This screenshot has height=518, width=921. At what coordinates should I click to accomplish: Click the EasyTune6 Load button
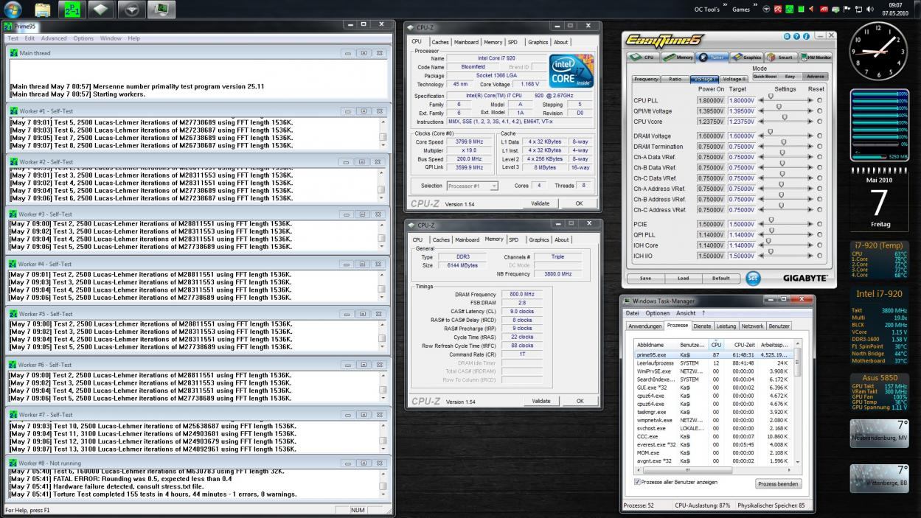pos(683,279)
